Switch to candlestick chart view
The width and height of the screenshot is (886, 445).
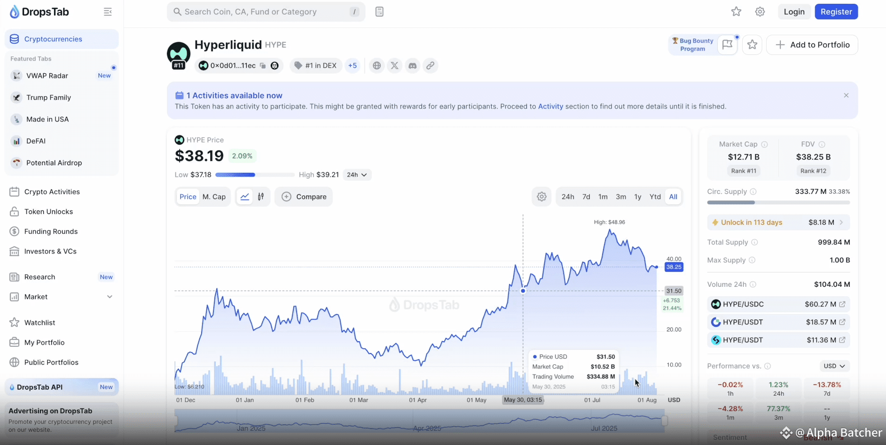tap(261, 197)
